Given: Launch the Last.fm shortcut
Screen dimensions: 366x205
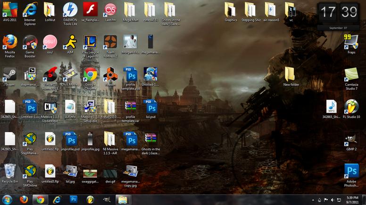Looking at the screenshot, I should point(110,12).
